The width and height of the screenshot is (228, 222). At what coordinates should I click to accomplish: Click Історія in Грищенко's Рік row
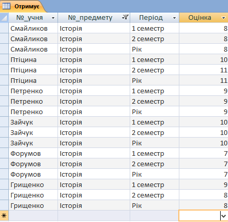click(71, 206)
